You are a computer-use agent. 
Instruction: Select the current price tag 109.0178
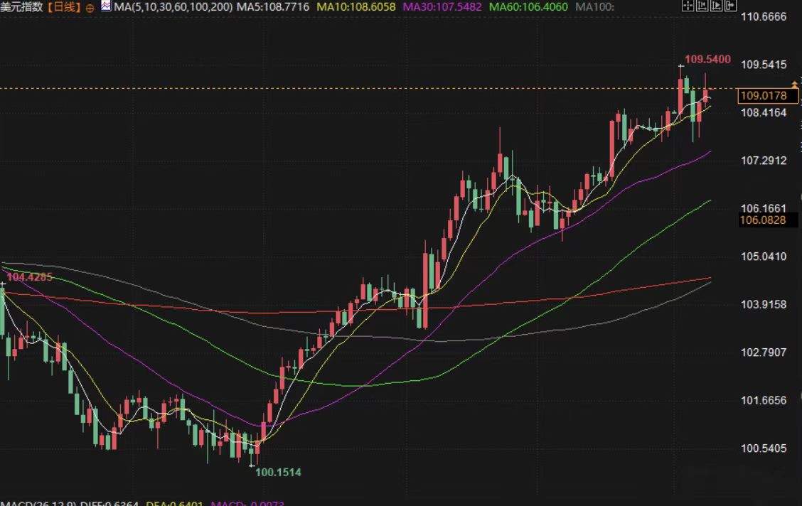(768, 95)
